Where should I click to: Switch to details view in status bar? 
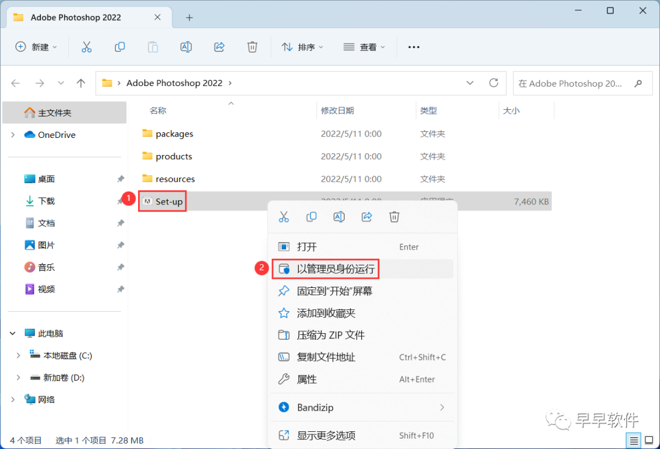coord(634,440)
